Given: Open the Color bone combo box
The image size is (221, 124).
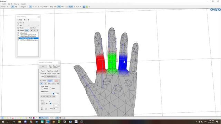Looking at the screenshot, I should pyautogui.click(x=50, y=76).
